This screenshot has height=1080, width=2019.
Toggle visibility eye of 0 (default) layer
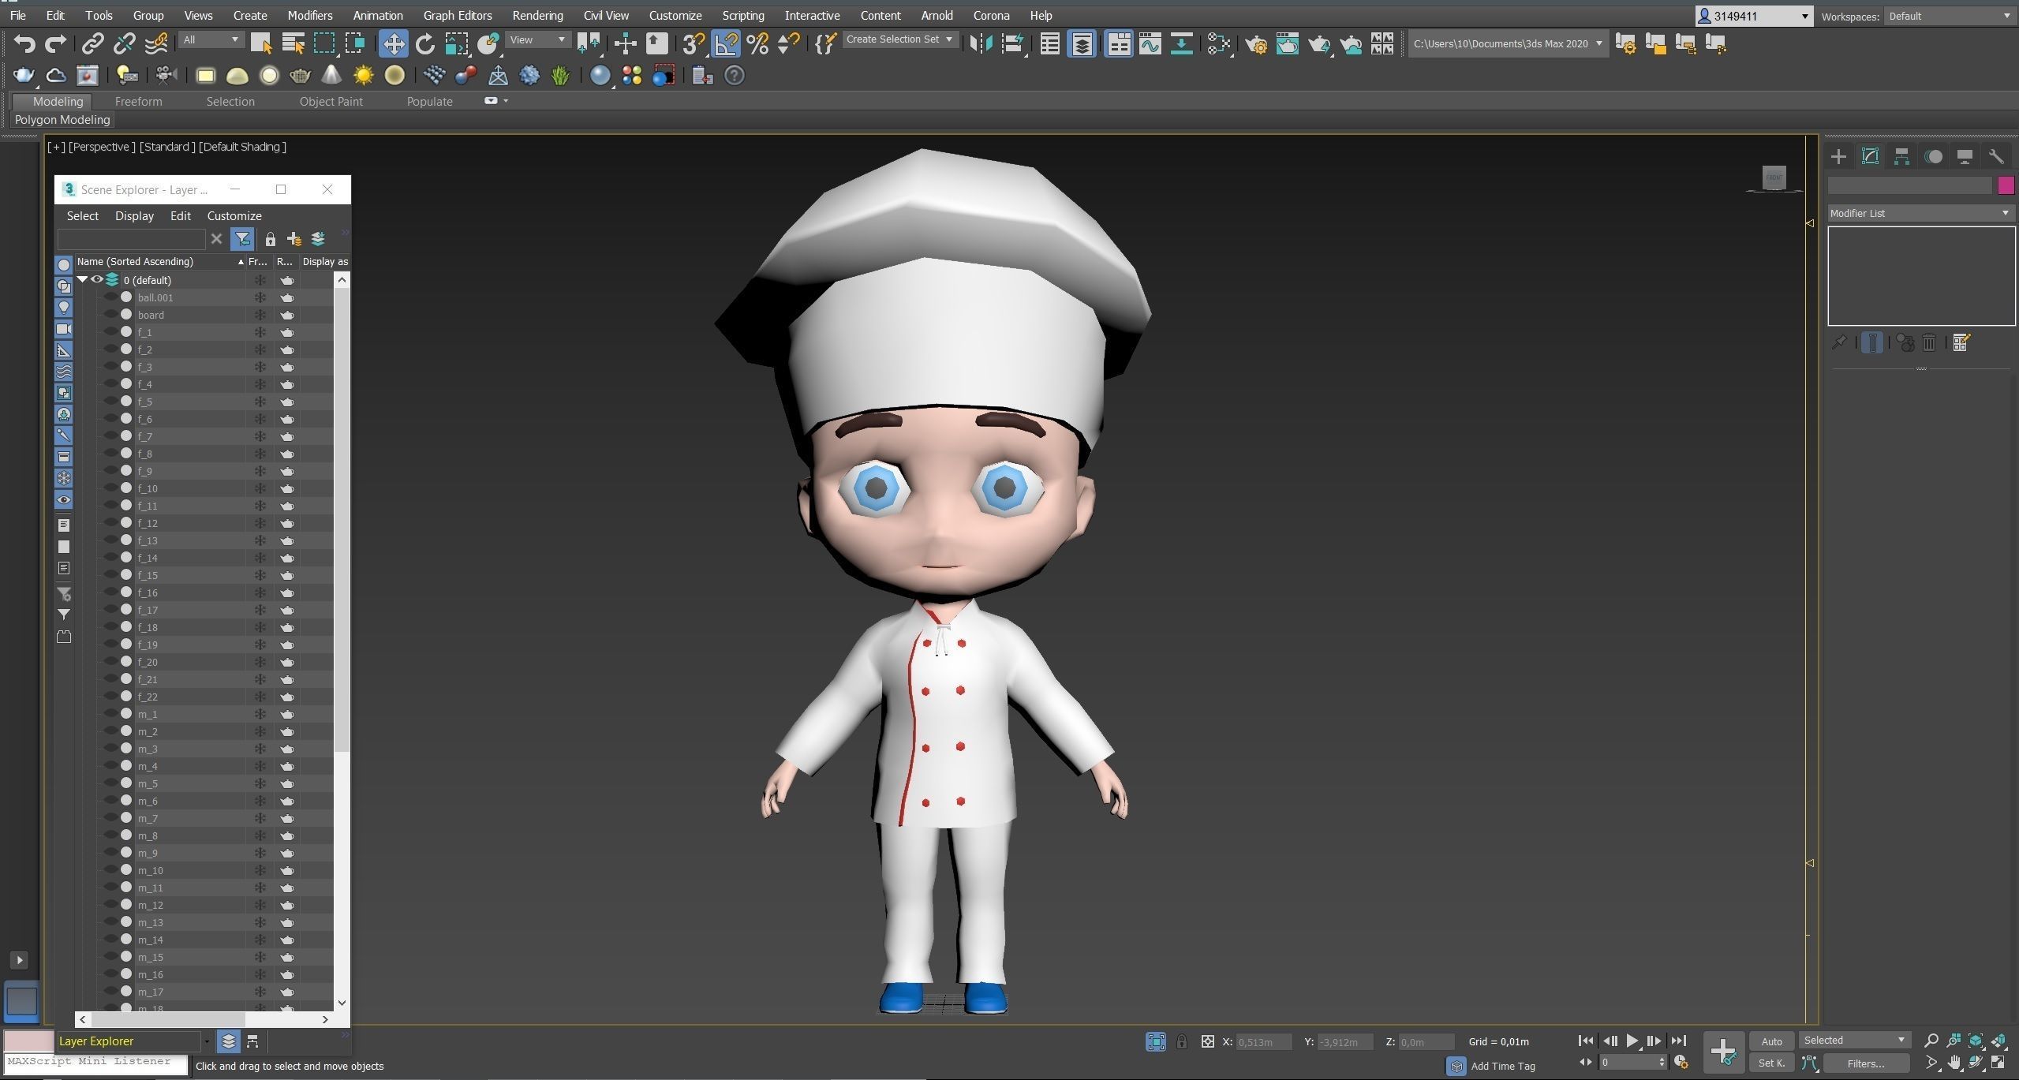pyautogui.click(x=97, y=279)
